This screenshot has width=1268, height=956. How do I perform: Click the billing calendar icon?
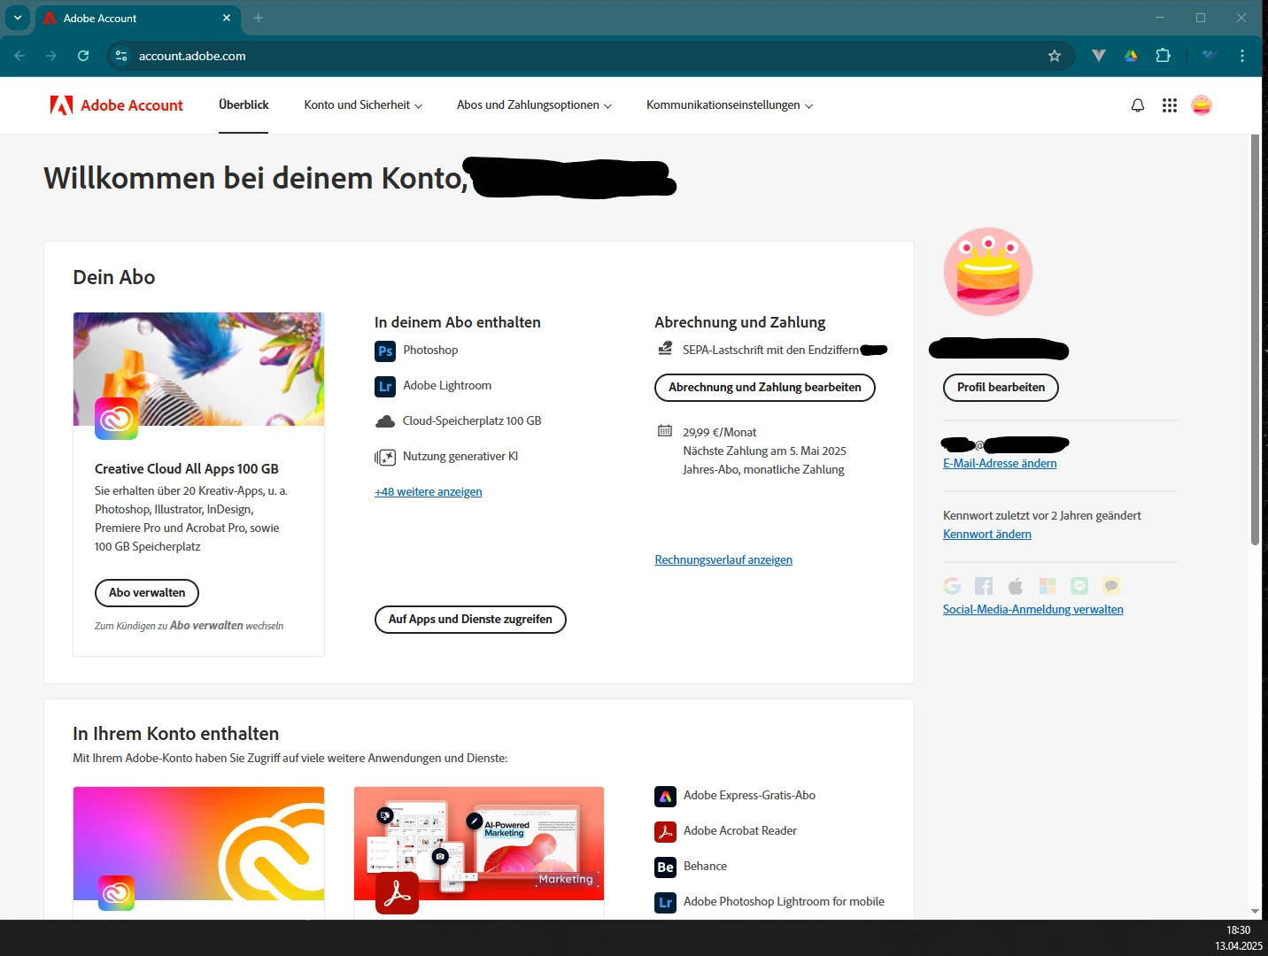665,431
